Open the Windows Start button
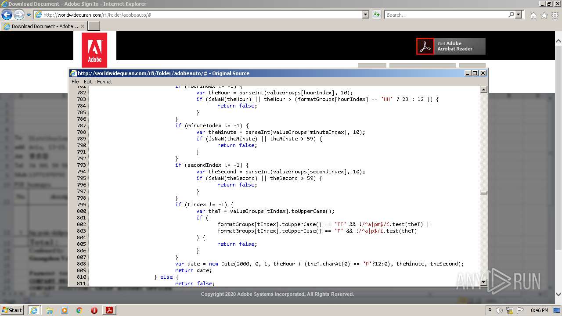 click(x=12, y=310)
